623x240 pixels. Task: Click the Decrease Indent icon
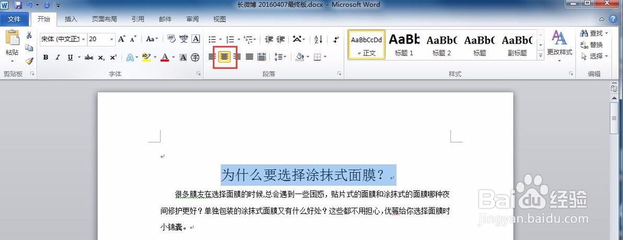click(269, 39)
